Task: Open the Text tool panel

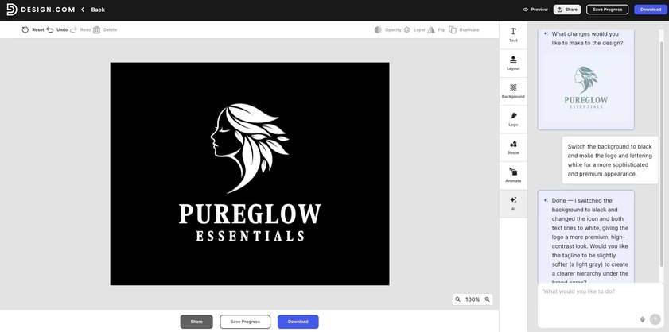Action: pyautogui.click(x=513, y=35)
